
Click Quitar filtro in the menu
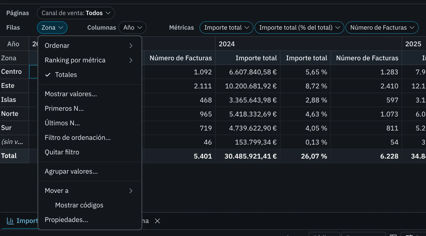[90, 152]
